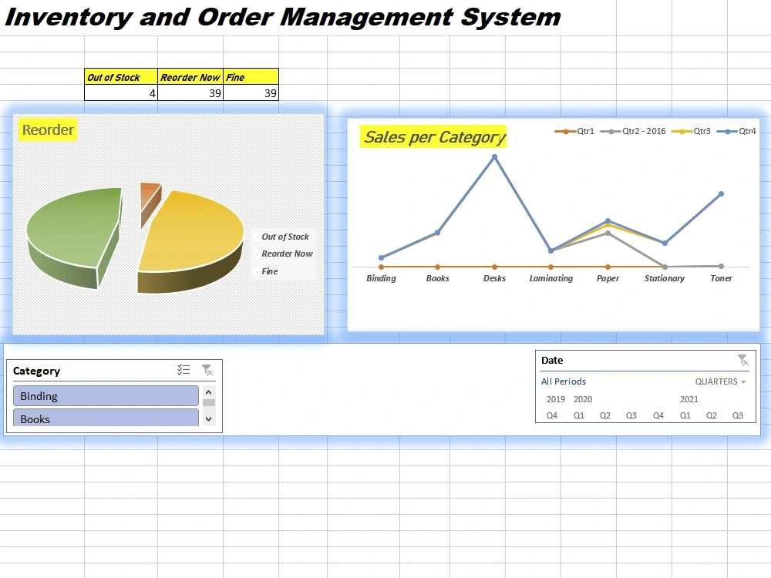Clear the Date timeline filter

(x=743, y=360)
